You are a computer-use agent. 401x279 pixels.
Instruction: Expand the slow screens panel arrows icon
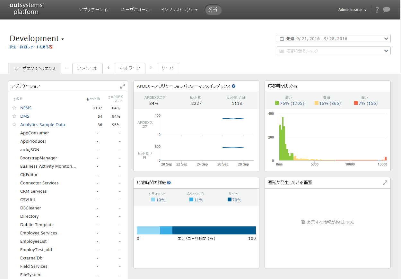(x=385, y=183)
